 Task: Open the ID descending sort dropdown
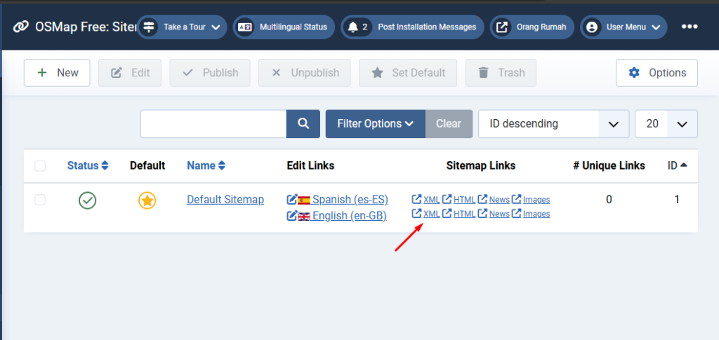[x=553, y=123]
